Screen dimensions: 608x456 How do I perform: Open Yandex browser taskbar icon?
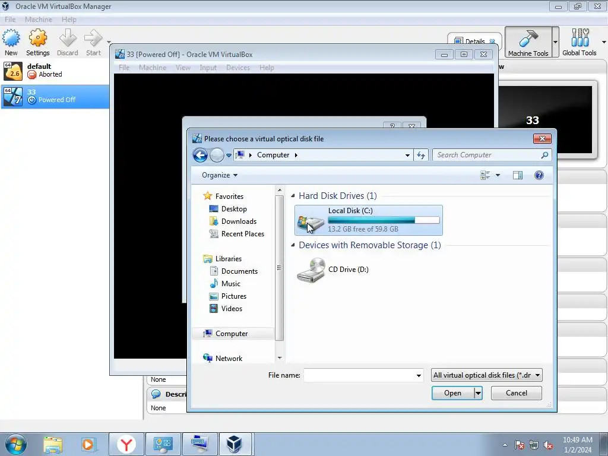point(126,444)
